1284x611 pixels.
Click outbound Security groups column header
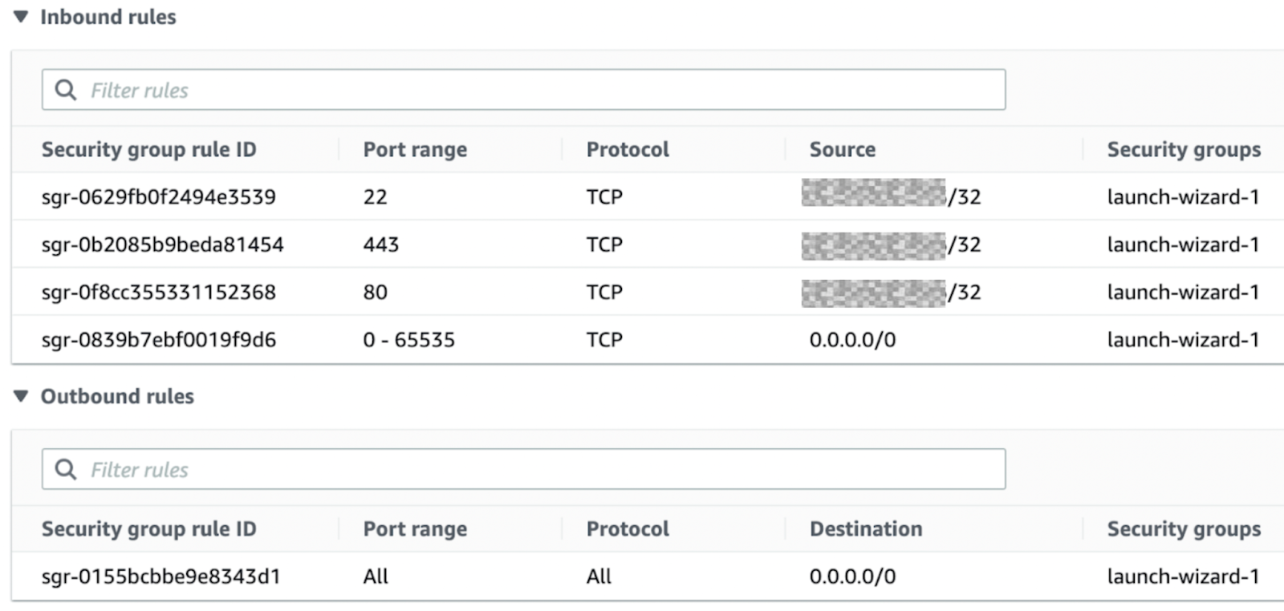[x=1184, y=529]
